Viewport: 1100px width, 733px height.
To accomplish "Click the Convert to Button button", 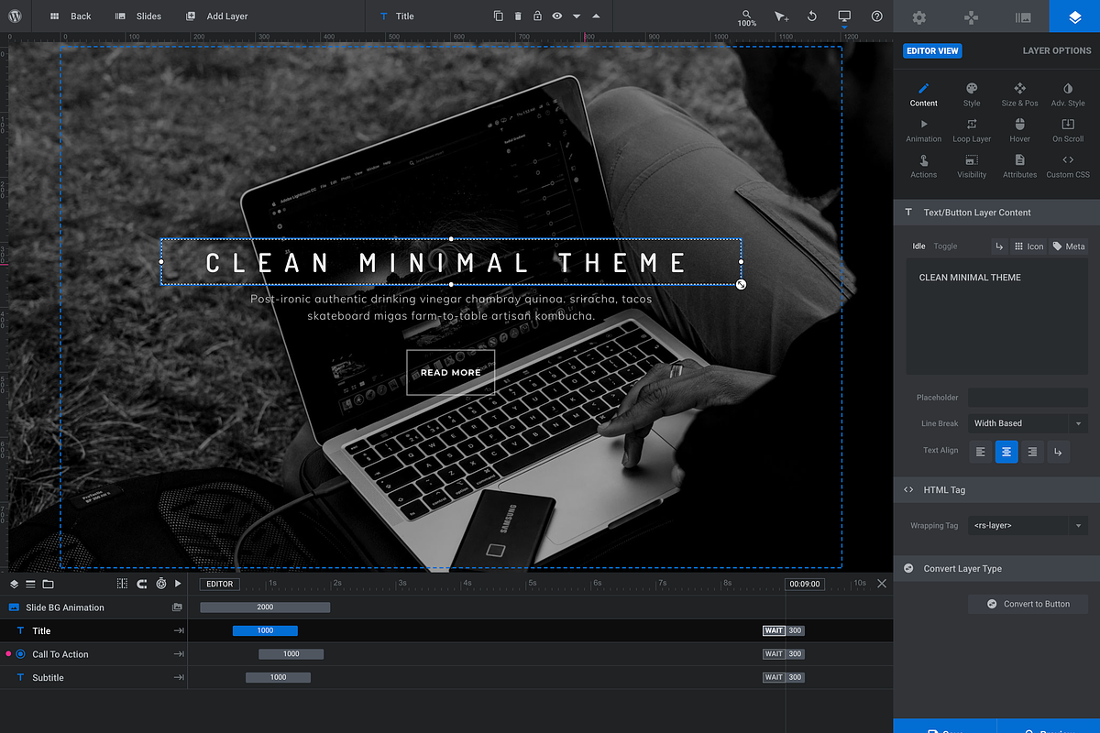I will pos(1028,604).
